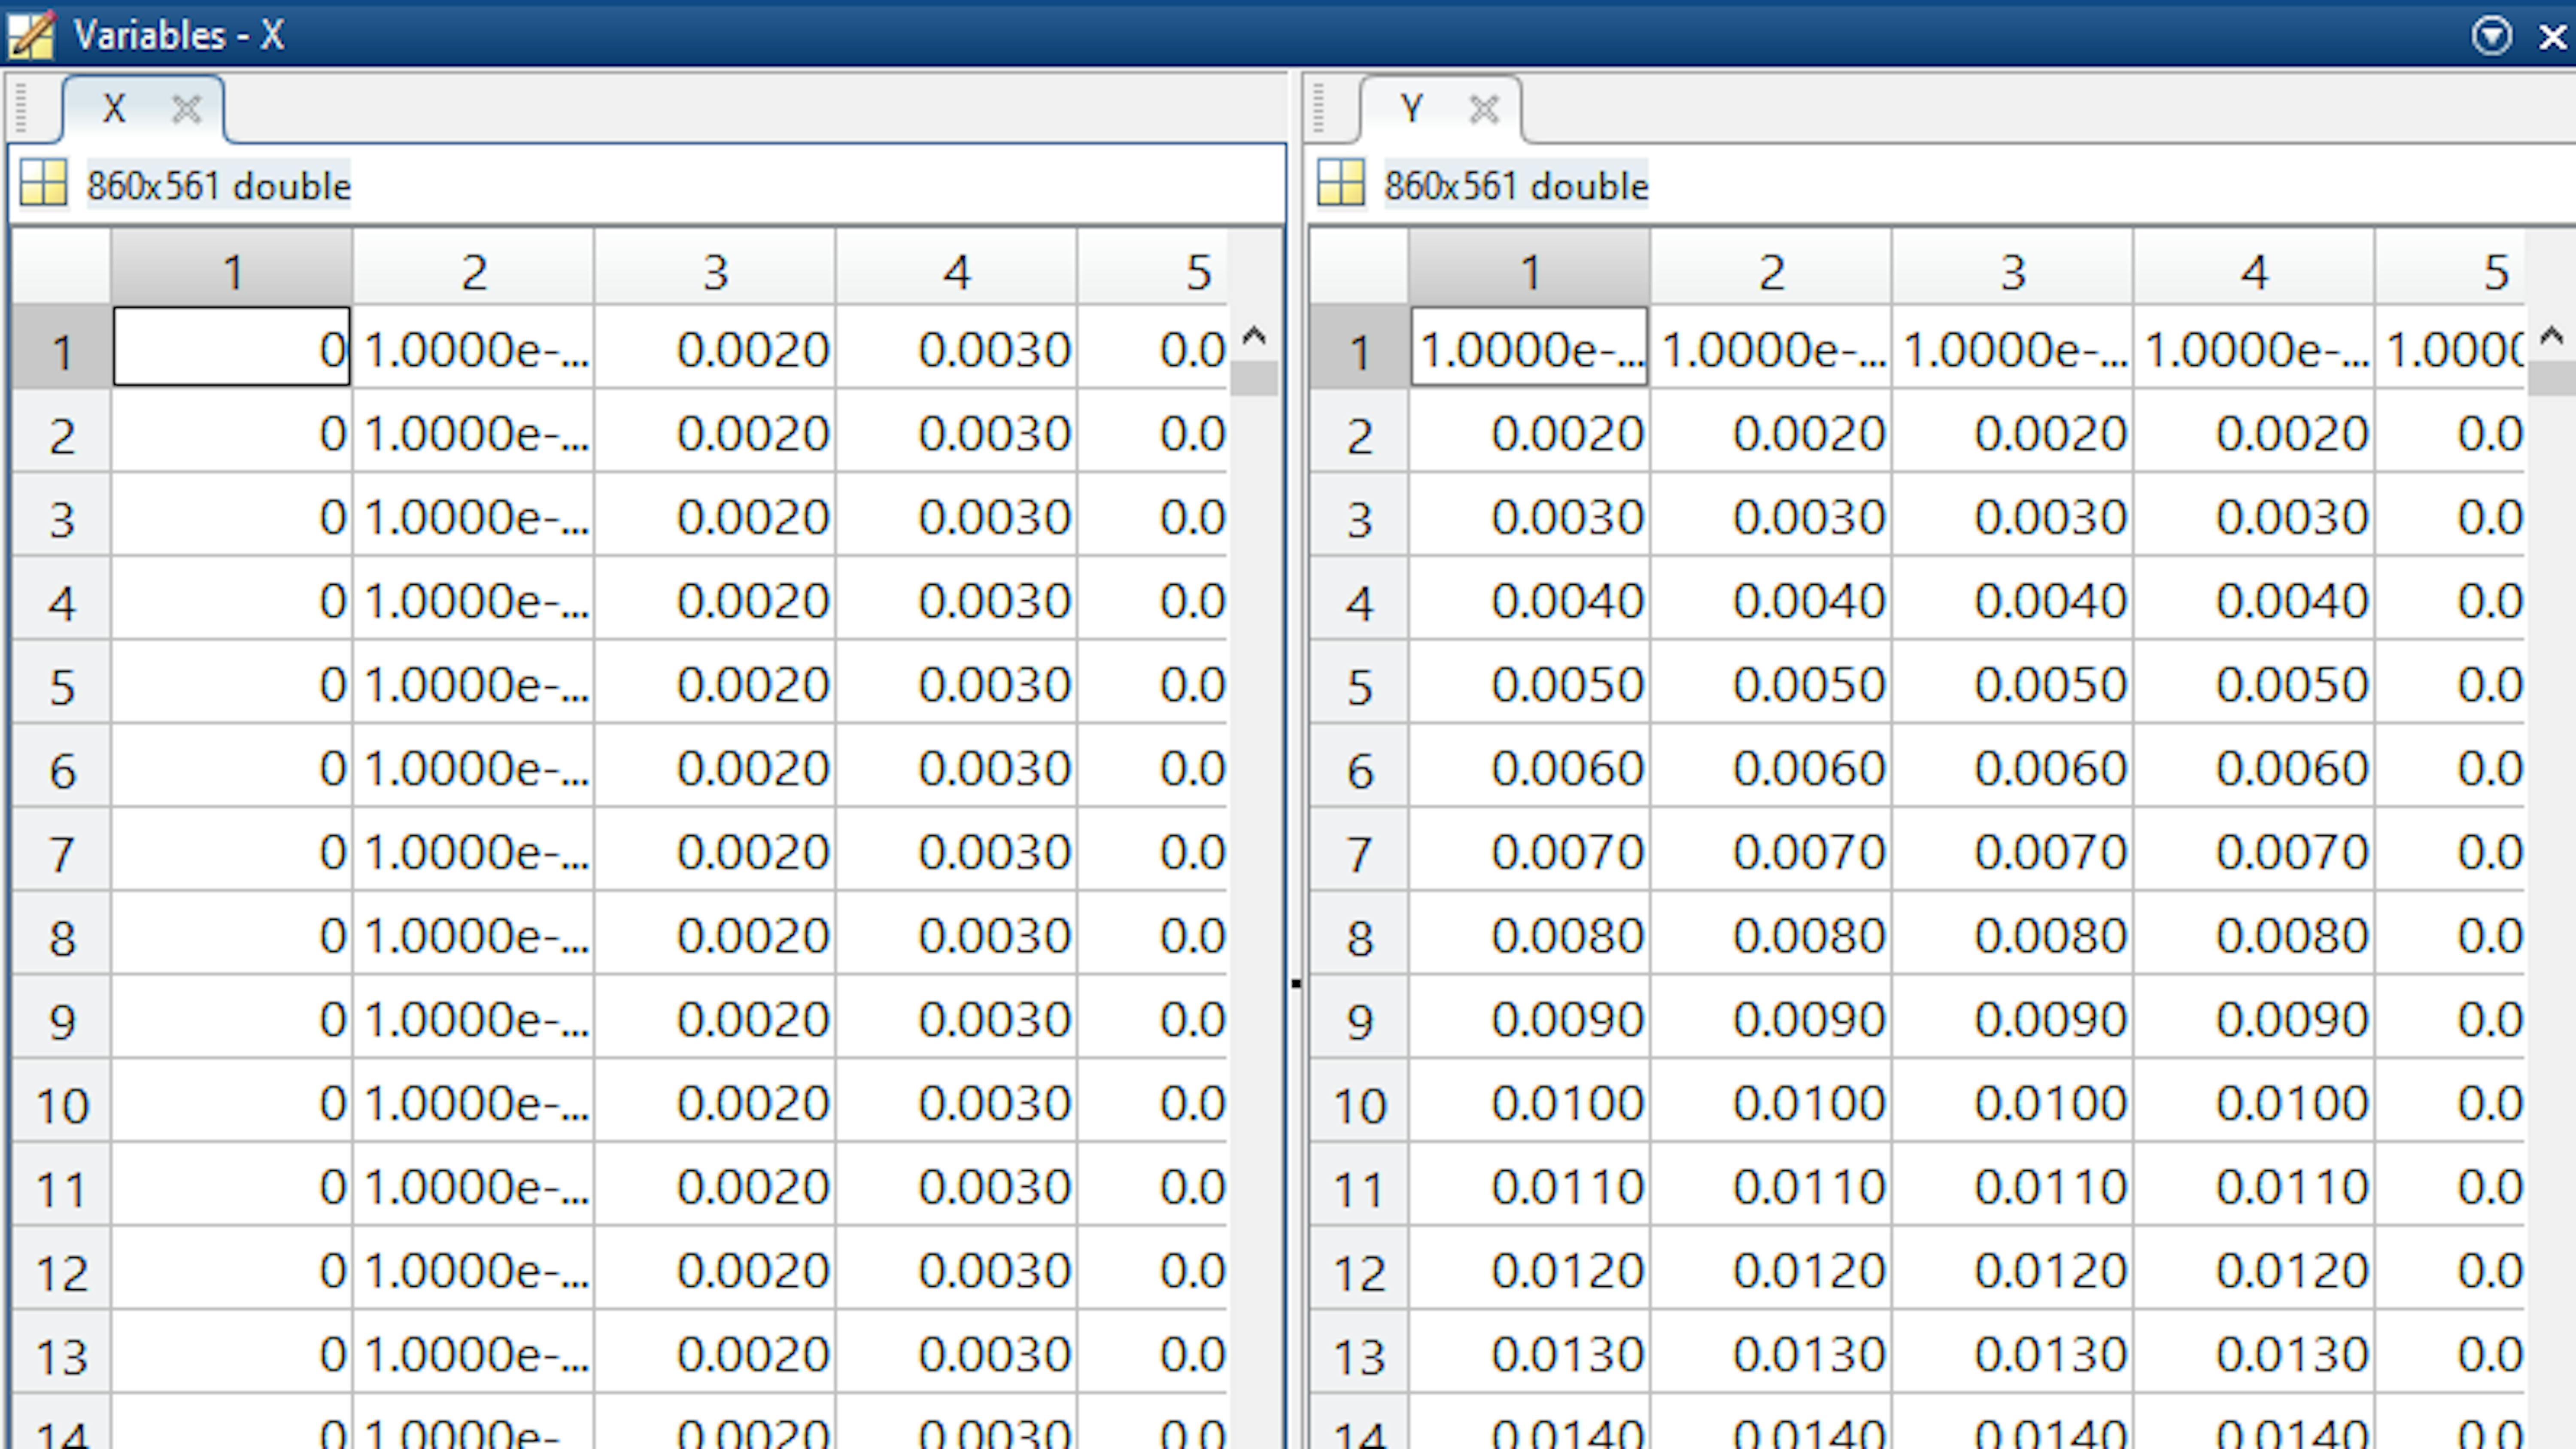Click Y cell 0.0020 in column 1
The width and height of the screenshot is (2576, 1449).
1530,431
